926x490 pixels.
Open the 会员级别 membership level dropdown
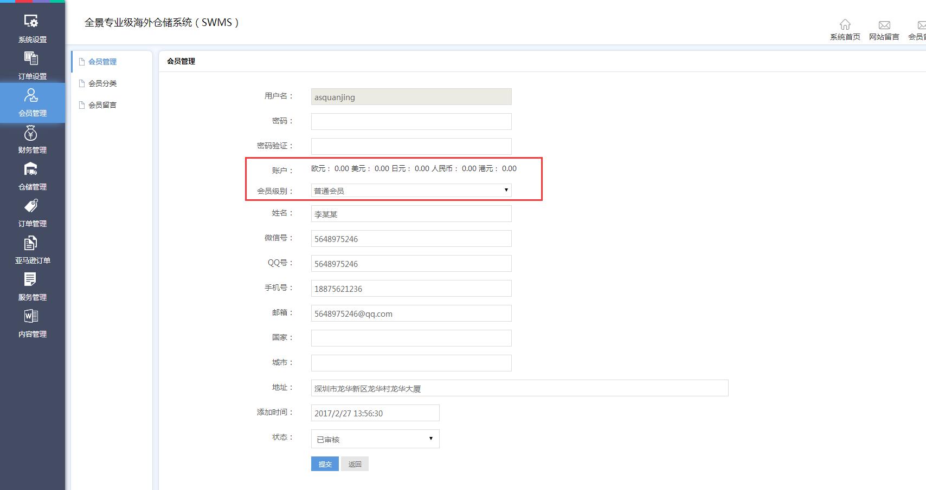click(x=410, y=190)
